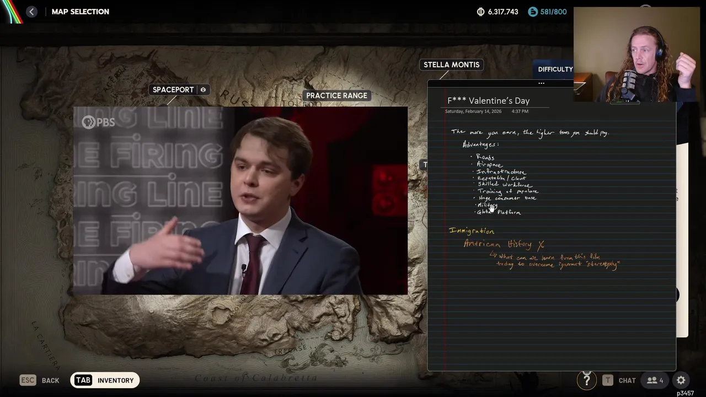This screenshot has height=397, width=706.
Task: Click the 6,317,743 coin balance
Action: [x=498, y=12]
